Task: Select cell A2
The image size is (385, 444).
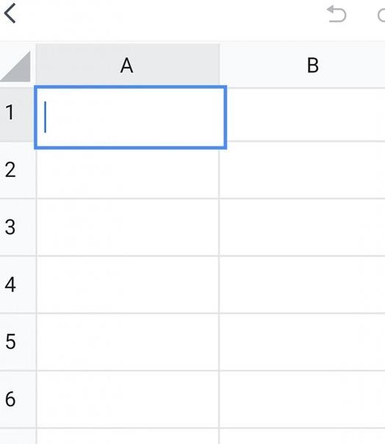Action: 128,174
